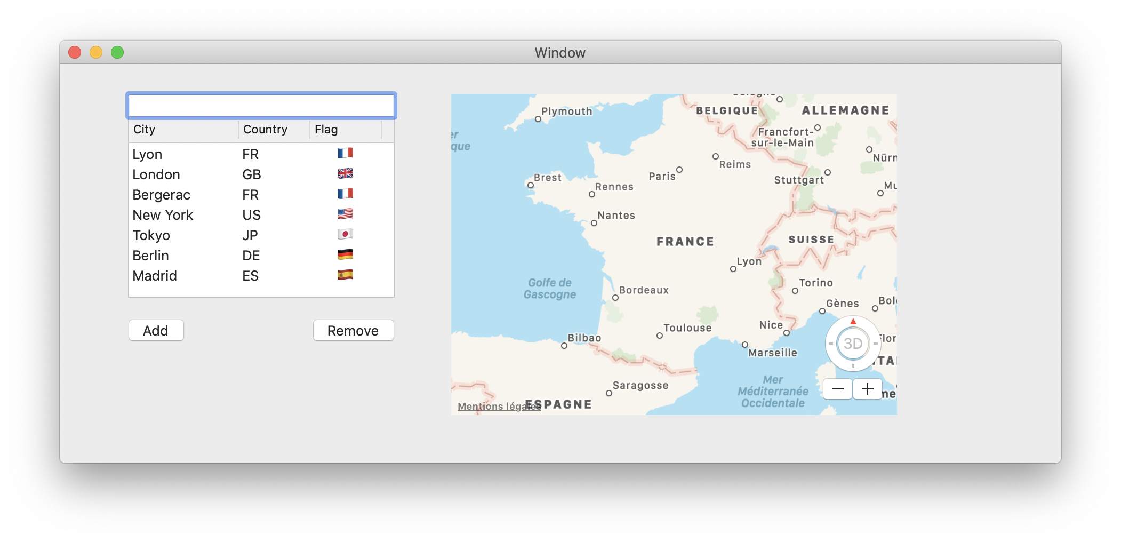Click the Torino label on the map
1121x542 pixels.
coord(816,283)
